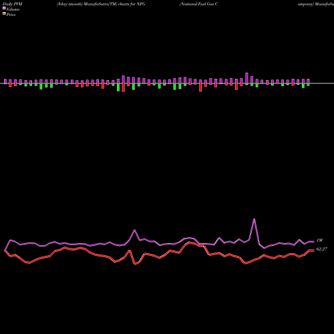
Task: Click the '(3day smooth) MunafaSutra(TM) charts for NFG' heading
Action: coord(101,4)
